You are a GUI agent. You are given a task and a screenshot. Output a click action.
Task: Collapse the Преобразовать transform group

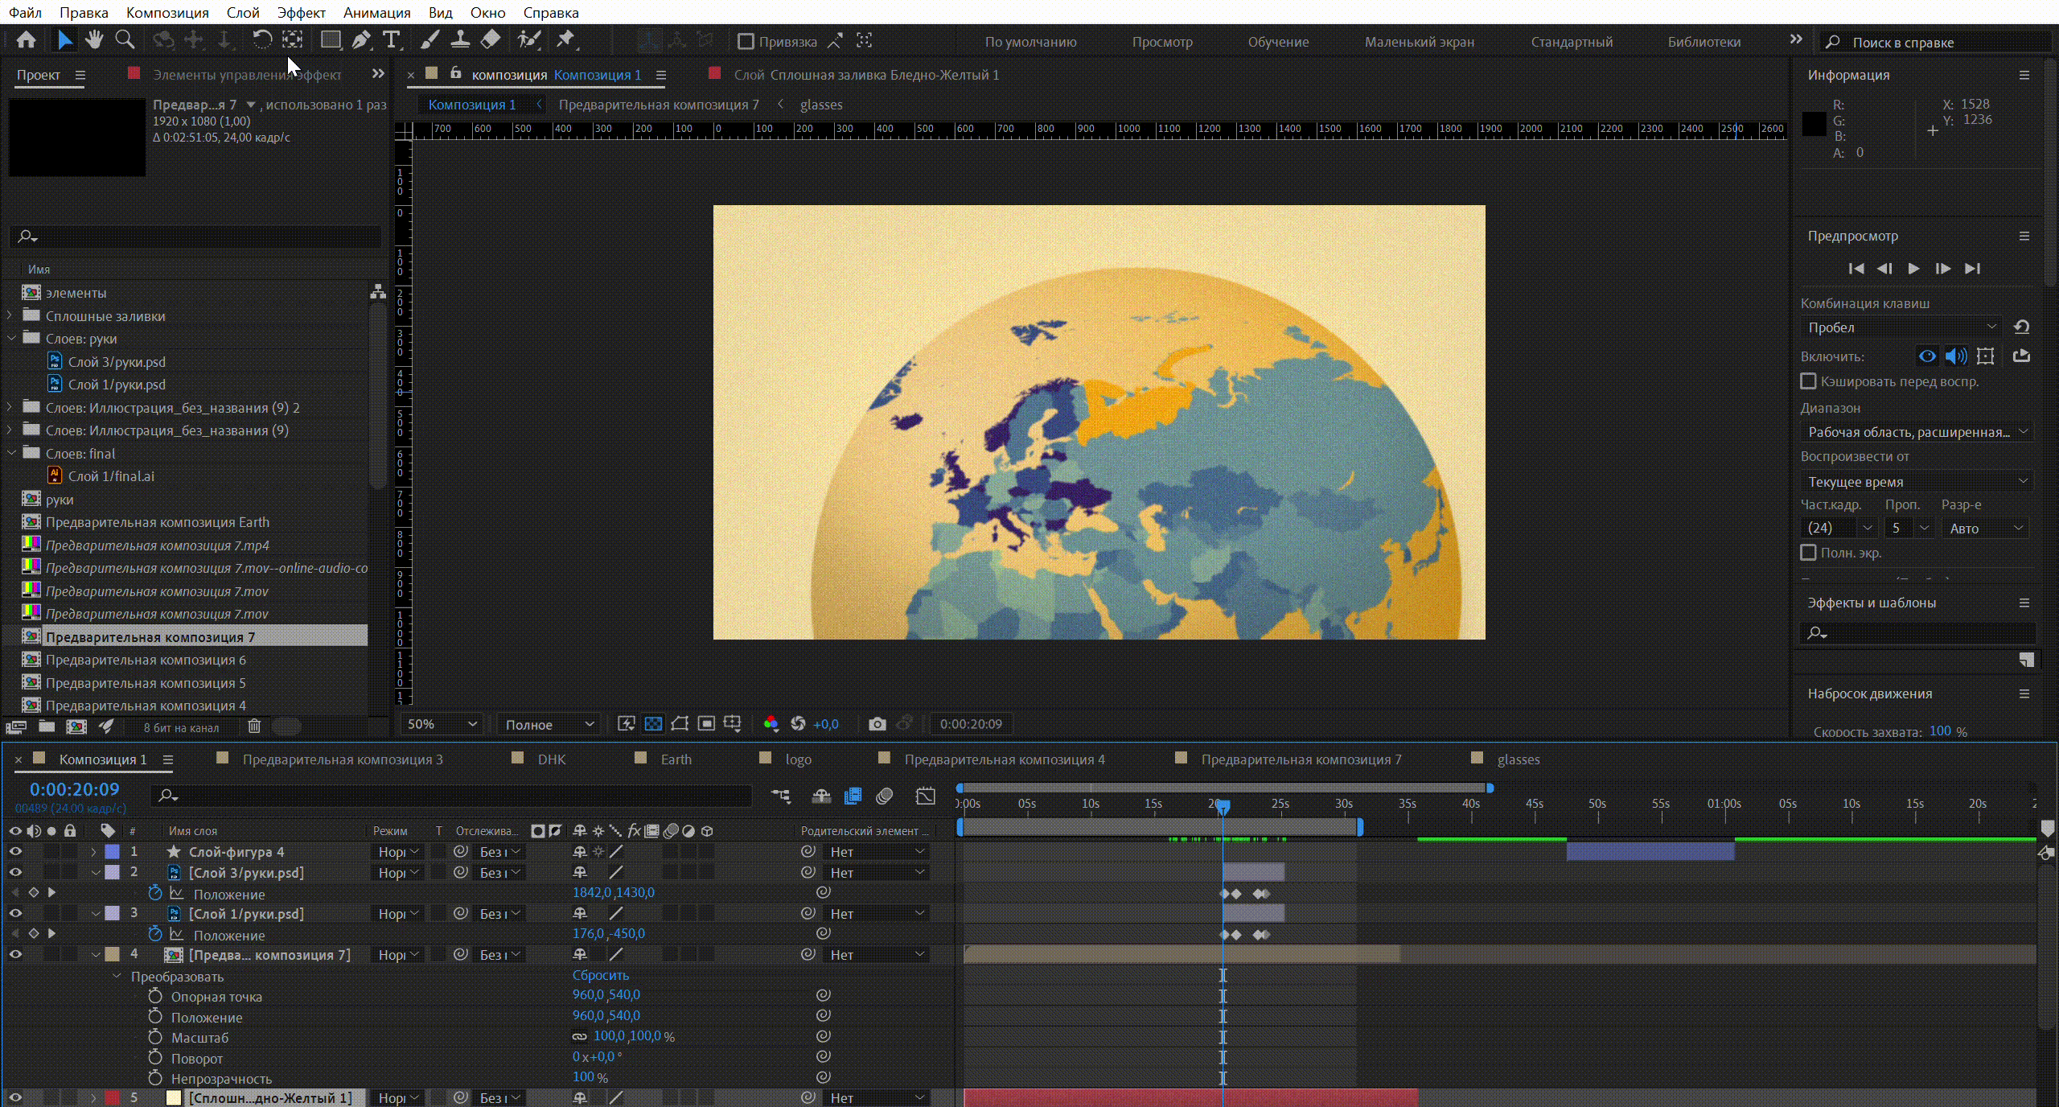click(117, 976)
